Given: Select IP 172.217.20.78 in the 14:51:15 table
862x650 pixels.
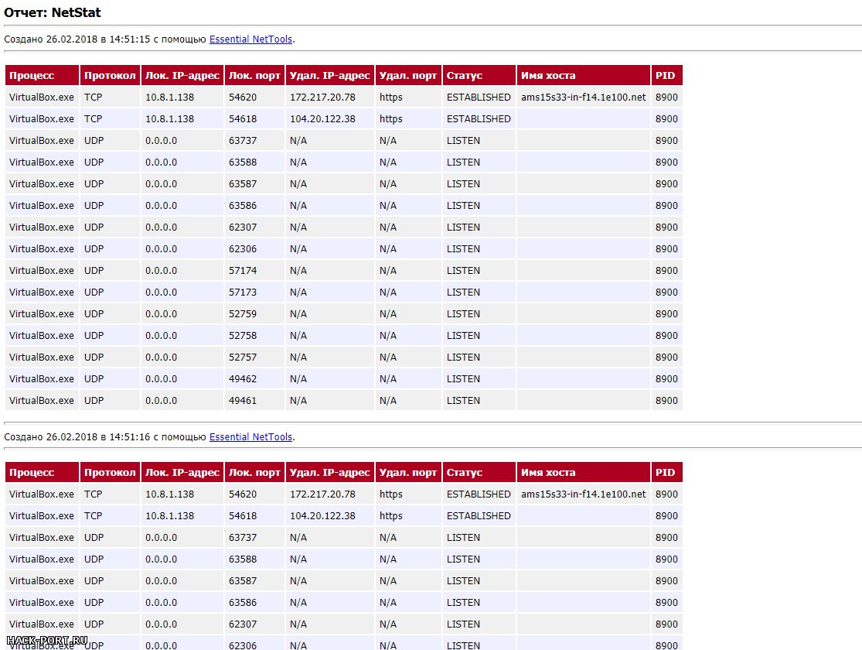Looking at the screenshot, I should point(322,97).
